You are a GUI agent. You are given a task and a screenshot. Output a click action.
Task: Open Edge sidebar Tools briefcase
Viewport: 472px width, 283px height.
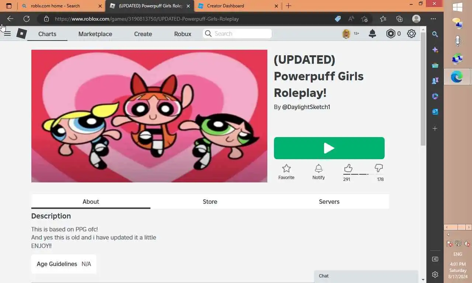[x=435, y=65]
